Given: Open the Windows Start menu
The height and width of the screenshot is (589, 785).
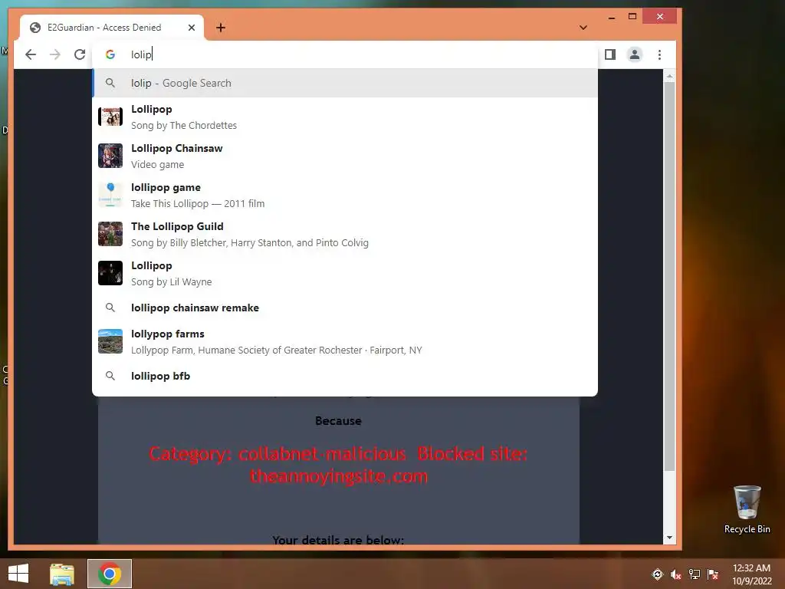Looking at the screenshot, I should 18,574.
